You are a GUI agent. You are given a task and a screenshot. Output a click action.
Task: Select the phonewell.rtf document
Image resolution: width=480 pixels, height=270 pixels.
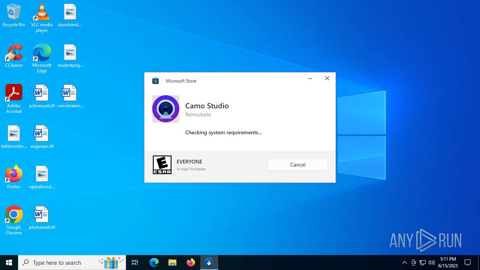42,218
